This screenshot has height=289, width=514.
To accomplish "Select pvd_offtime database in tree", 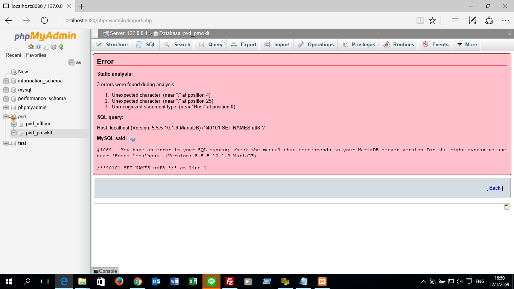I will tap(39, 124).
